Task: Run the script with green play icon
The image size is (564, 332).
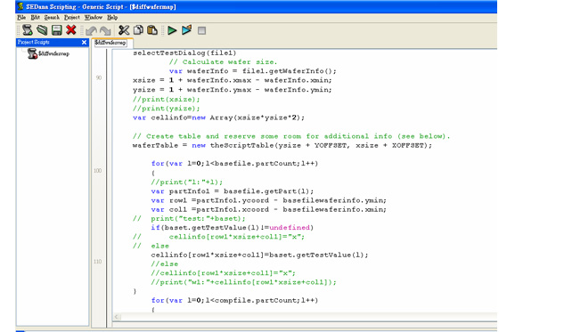Action: point(172,30)
